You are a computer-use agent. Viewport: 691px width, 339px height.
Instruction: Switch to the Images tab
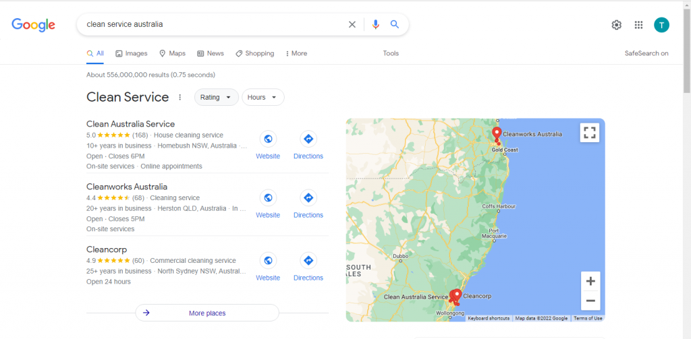(131, 53)
